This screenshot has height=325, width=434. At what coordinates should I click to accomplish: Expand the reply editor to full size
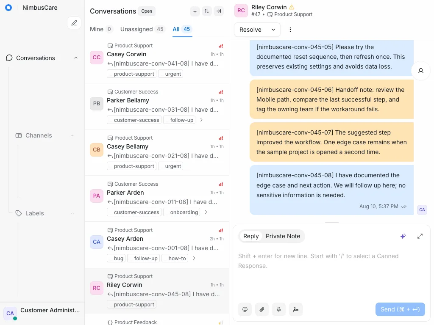pyautogui.click(x=420, y=236)
